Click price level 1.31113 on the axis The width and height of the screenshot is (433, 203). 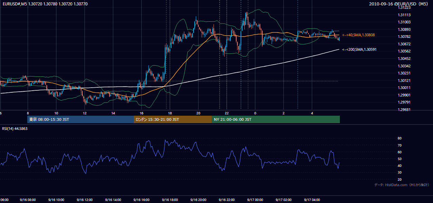click(405, 15)
